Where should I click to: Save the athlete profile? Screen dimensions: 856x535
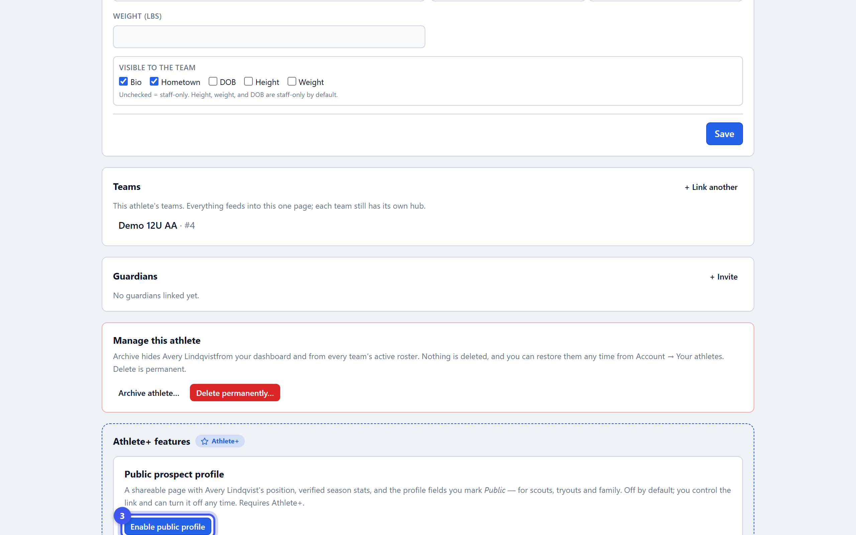pos(724,134)
